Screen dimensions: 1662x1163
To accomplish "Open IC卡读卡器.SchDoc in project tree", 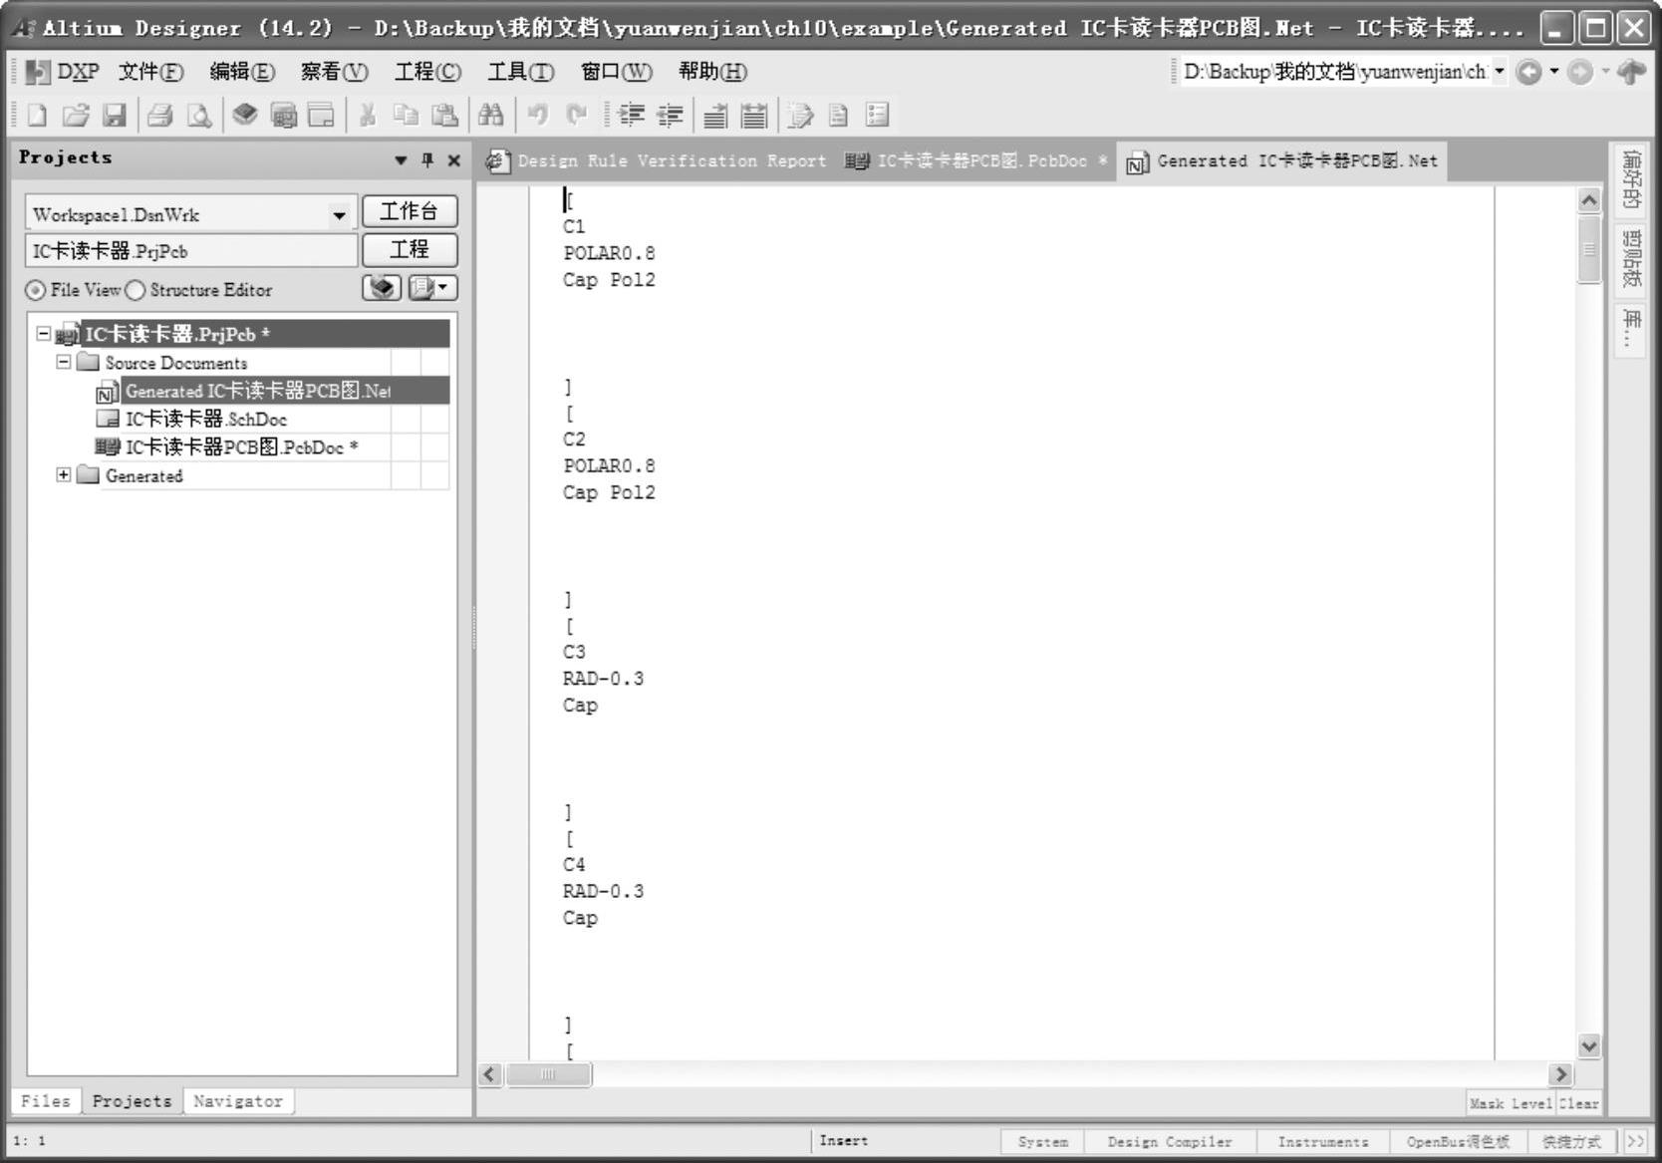I will tap(205, 420).
